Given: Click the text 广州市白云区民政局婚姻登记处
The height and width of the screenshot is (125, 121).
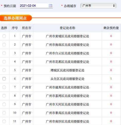Looking at the screenshot, I should (x=67, y=53).
